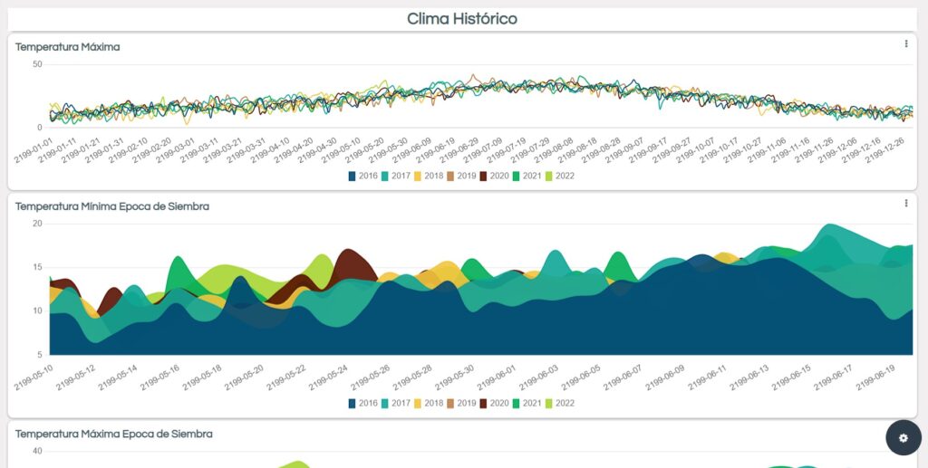
Task: Toggle 2017 series in Temperatura Máxima legend
Action: coord(396,176)
